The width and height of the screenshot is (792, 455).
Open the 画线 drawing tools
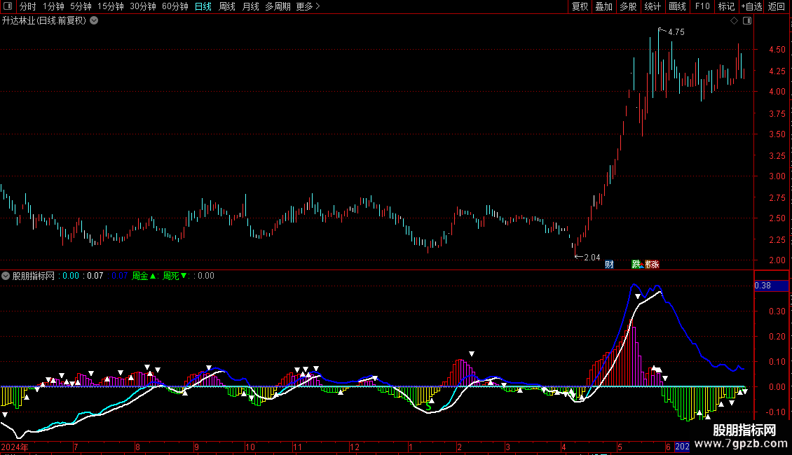(x=677, y=6)
